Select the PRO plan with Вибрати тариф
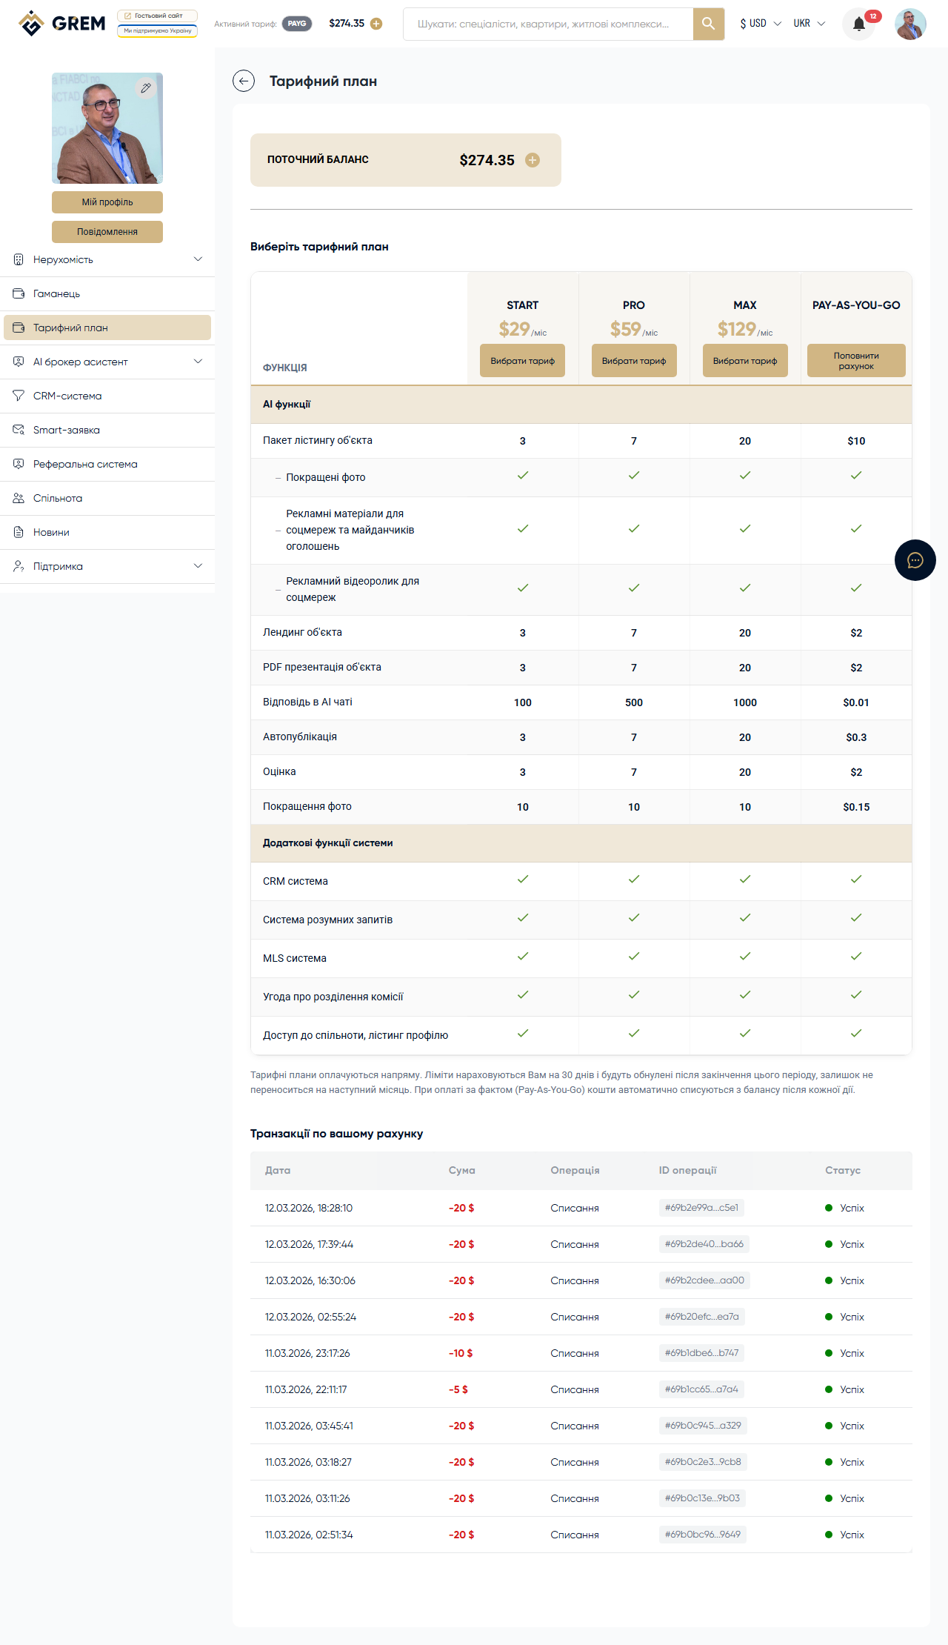948x1645 pixels. pyautogui.click(x=634, y=361)
